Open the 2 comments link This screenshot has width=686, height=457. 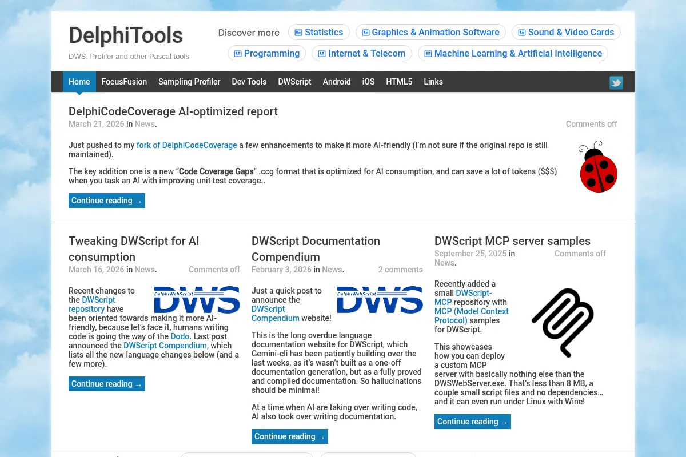click(x=400, y=270)
